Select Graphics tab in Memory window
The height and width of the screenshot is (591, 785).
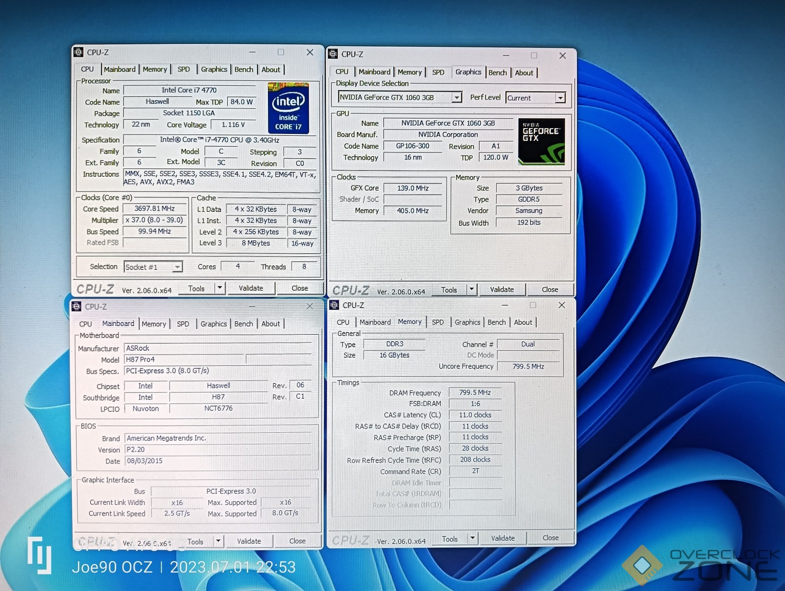point(467,322)
